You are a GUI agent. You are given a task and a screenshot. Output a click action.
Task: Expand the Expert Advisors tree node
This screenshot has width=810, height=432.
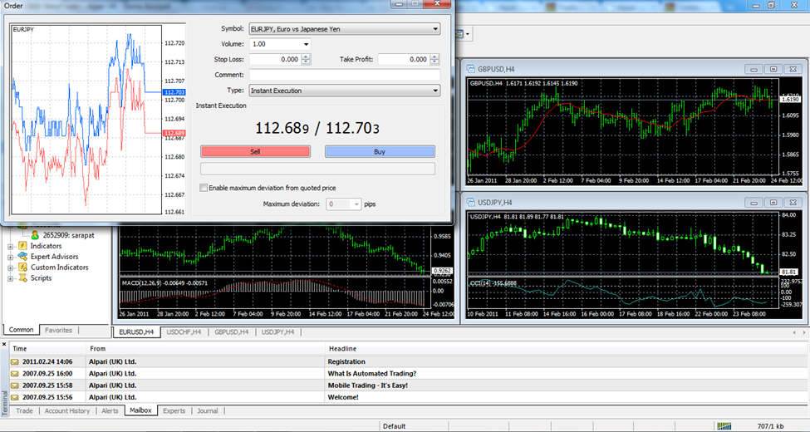point(10,257)
